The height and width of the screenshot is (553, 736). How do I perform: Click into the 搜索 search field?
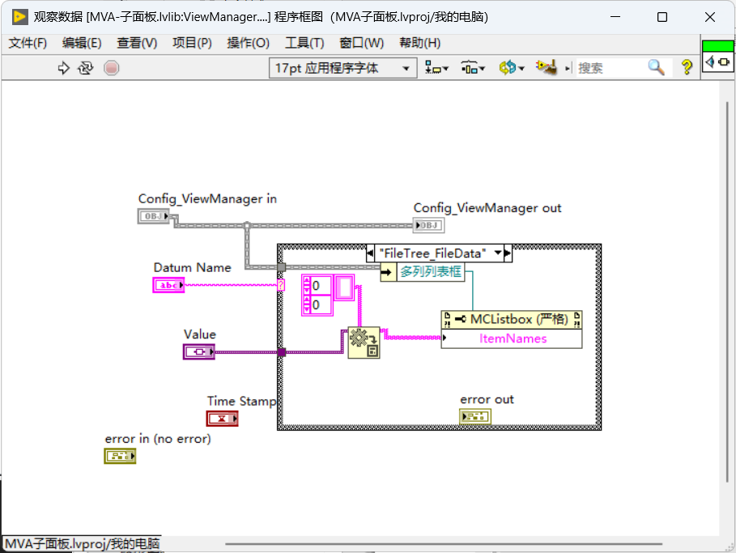[610, 68]
